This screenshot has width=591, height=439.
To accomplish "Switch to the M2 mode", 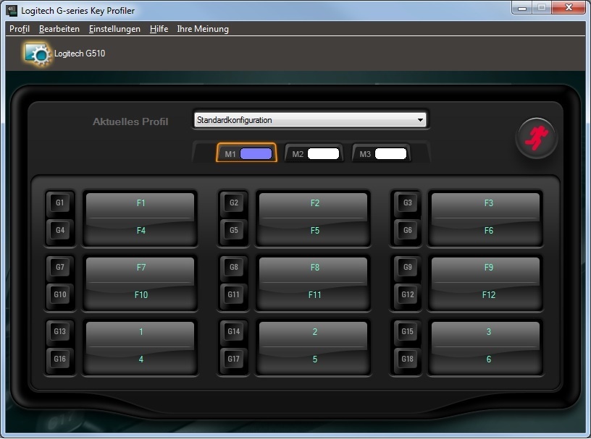I will pyautogui.click(x=314, y=153).
